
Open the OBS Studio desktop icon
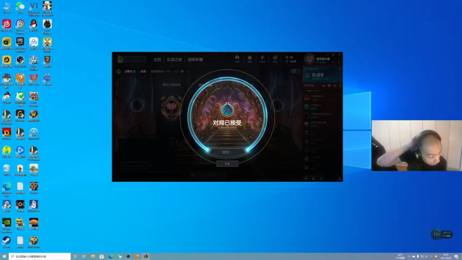[20, 62]
